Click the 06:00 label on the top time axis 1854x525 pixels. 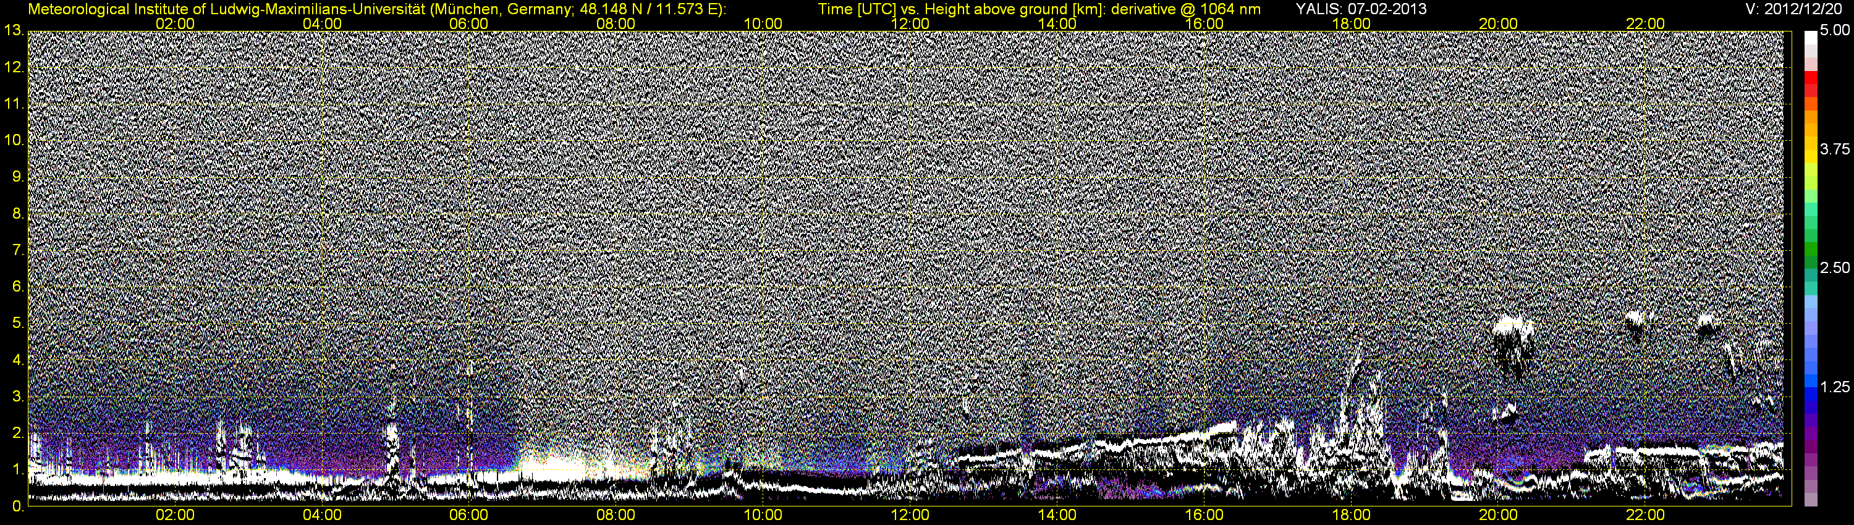tap(468, 23)
